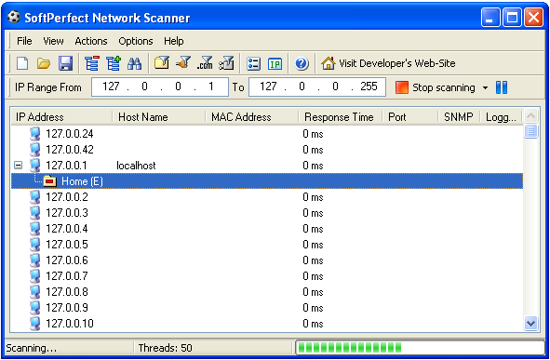Viewport: 550px width, 360px height.
Task: Sort by the IP Address column header
Action: tap(61, 116)
